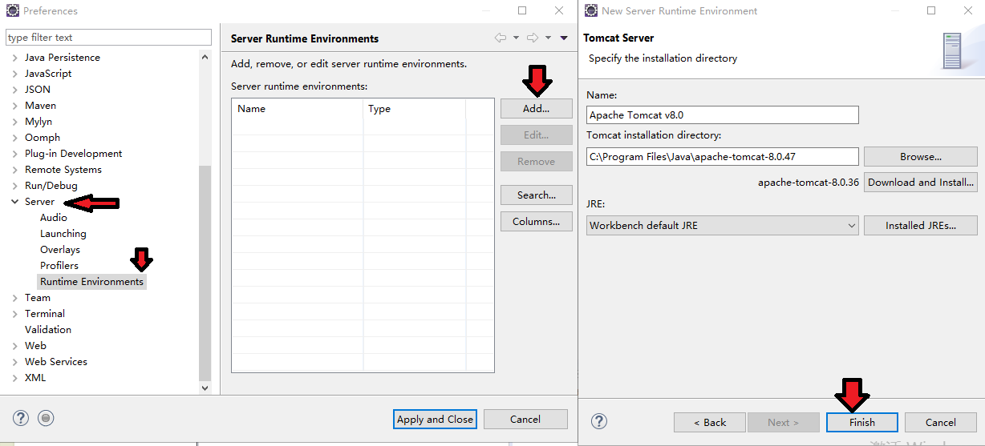Click the Finish button
Viewport: 985px width, 446px height.
point(862,422)
